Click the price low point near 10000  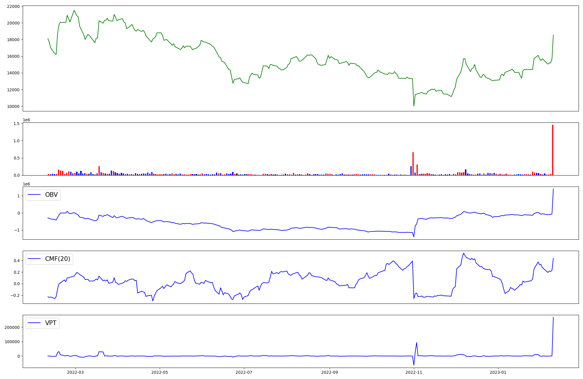coord(414,106)
